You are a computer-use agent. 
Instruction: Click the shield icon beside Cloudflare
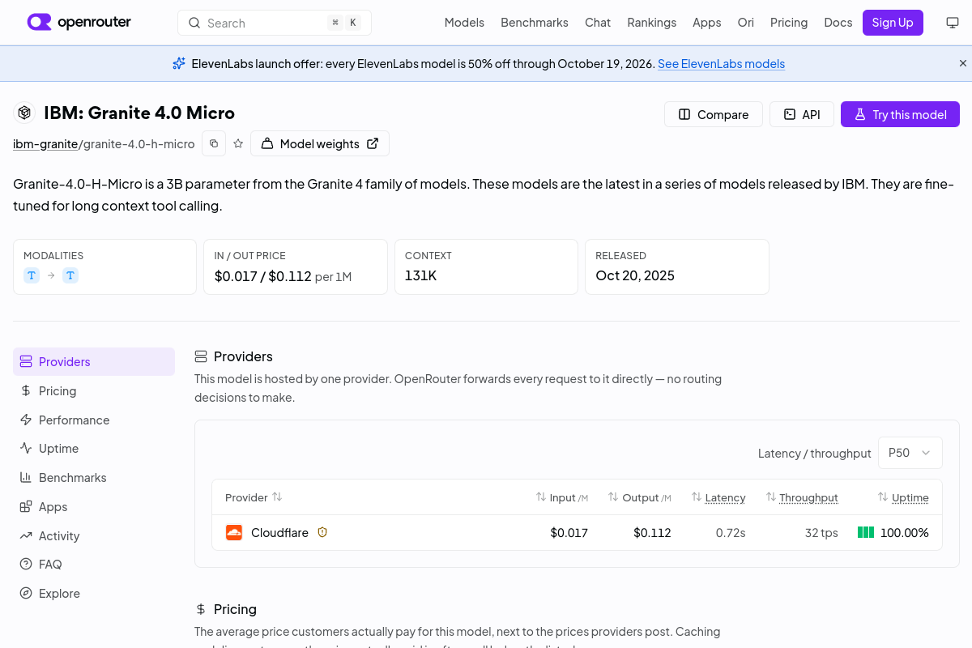[322, 533]
